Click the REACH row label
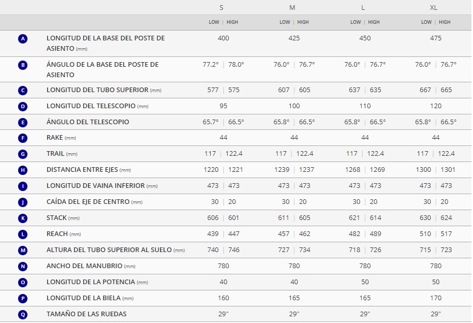Viewport: 473px width, 323px height. (57, 233)
